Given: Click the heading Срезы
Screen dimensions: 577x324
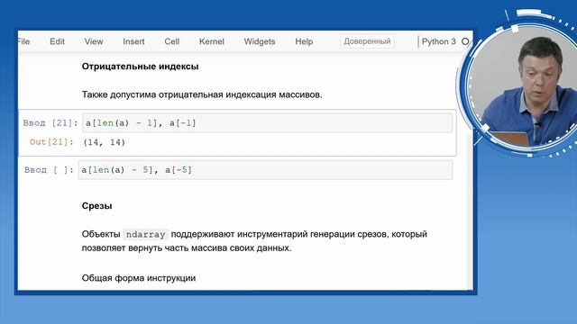Looking at the screenshot, I should pos(97,206).
